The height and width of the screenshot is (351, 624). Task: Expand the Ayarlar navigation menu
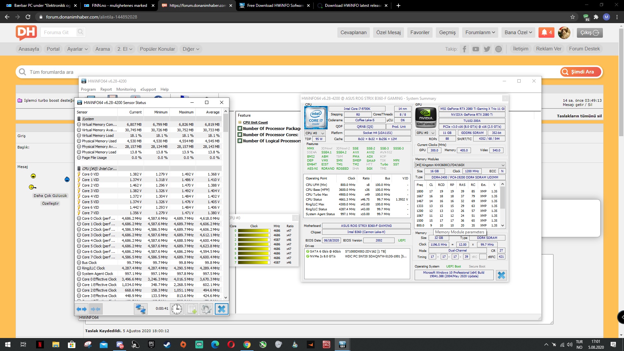(77, 49)
